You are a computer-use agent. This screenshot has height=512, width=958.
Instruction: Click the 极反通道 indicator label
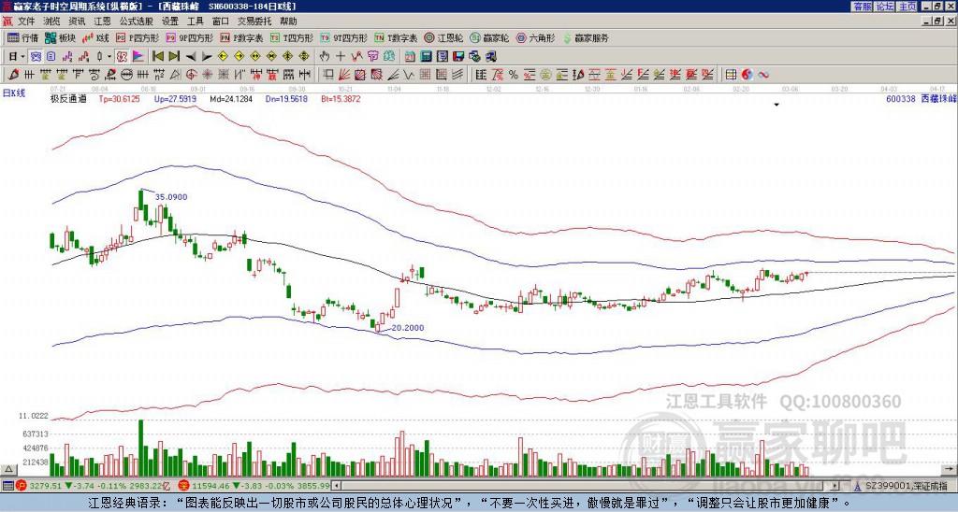[x=68, y=99]
